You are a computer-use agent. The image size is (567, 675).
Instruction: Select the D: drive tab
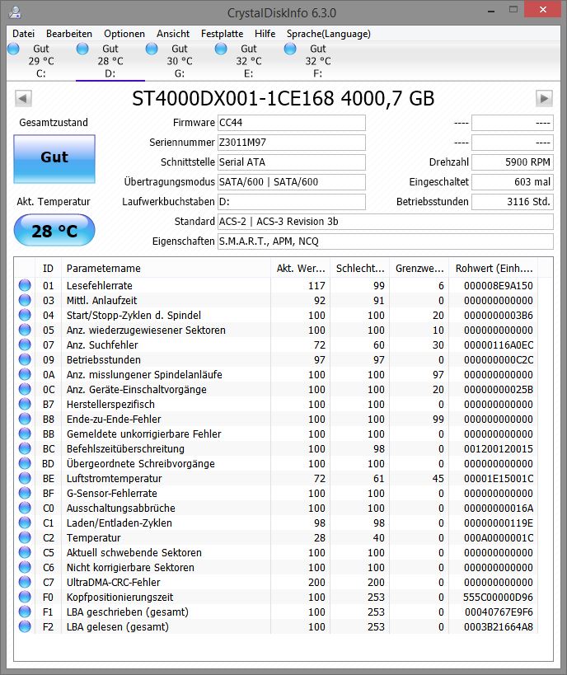pyautogui.click(x=110, y=61)
